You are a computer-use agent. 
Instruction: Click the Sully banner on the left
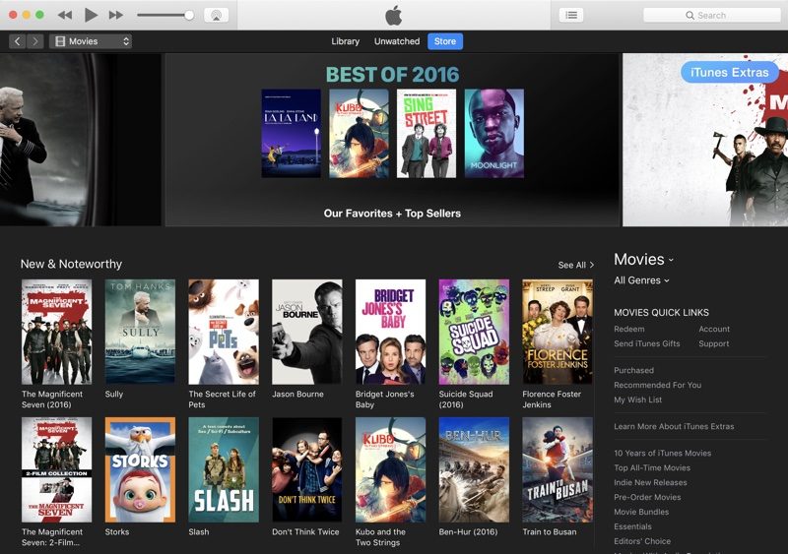click(x=81, y=140)
